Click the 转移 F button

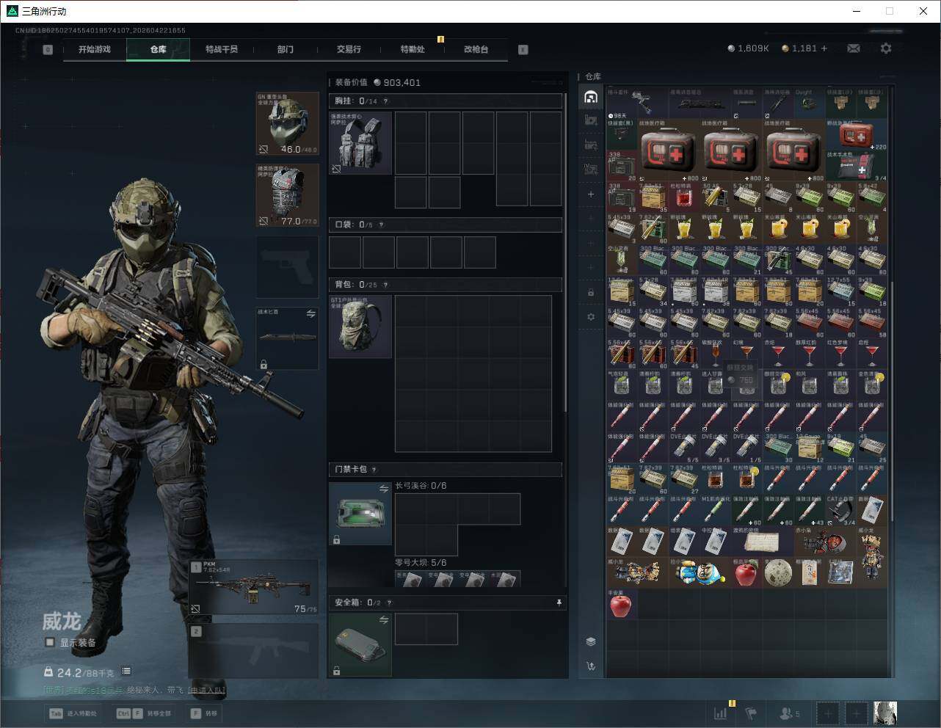[x=203, y=713]
